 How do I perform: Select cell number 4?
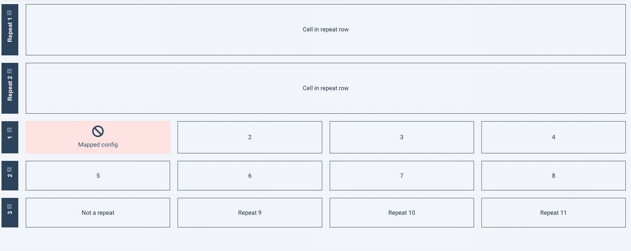click(553, 137)
